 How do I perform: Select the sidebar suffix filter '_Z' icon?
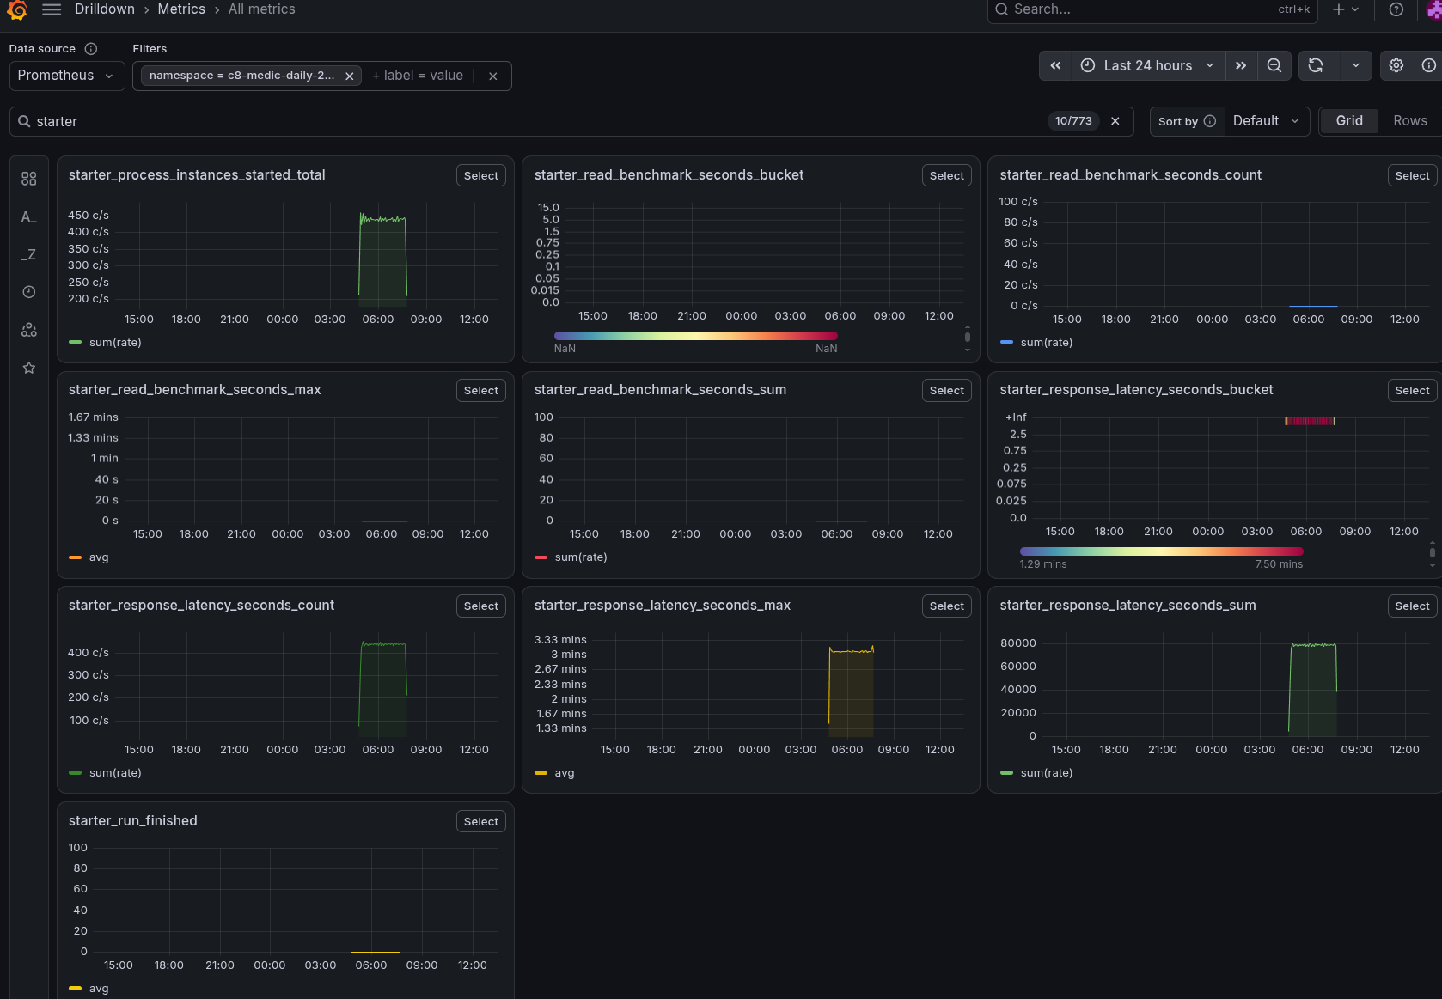[29, 254]
